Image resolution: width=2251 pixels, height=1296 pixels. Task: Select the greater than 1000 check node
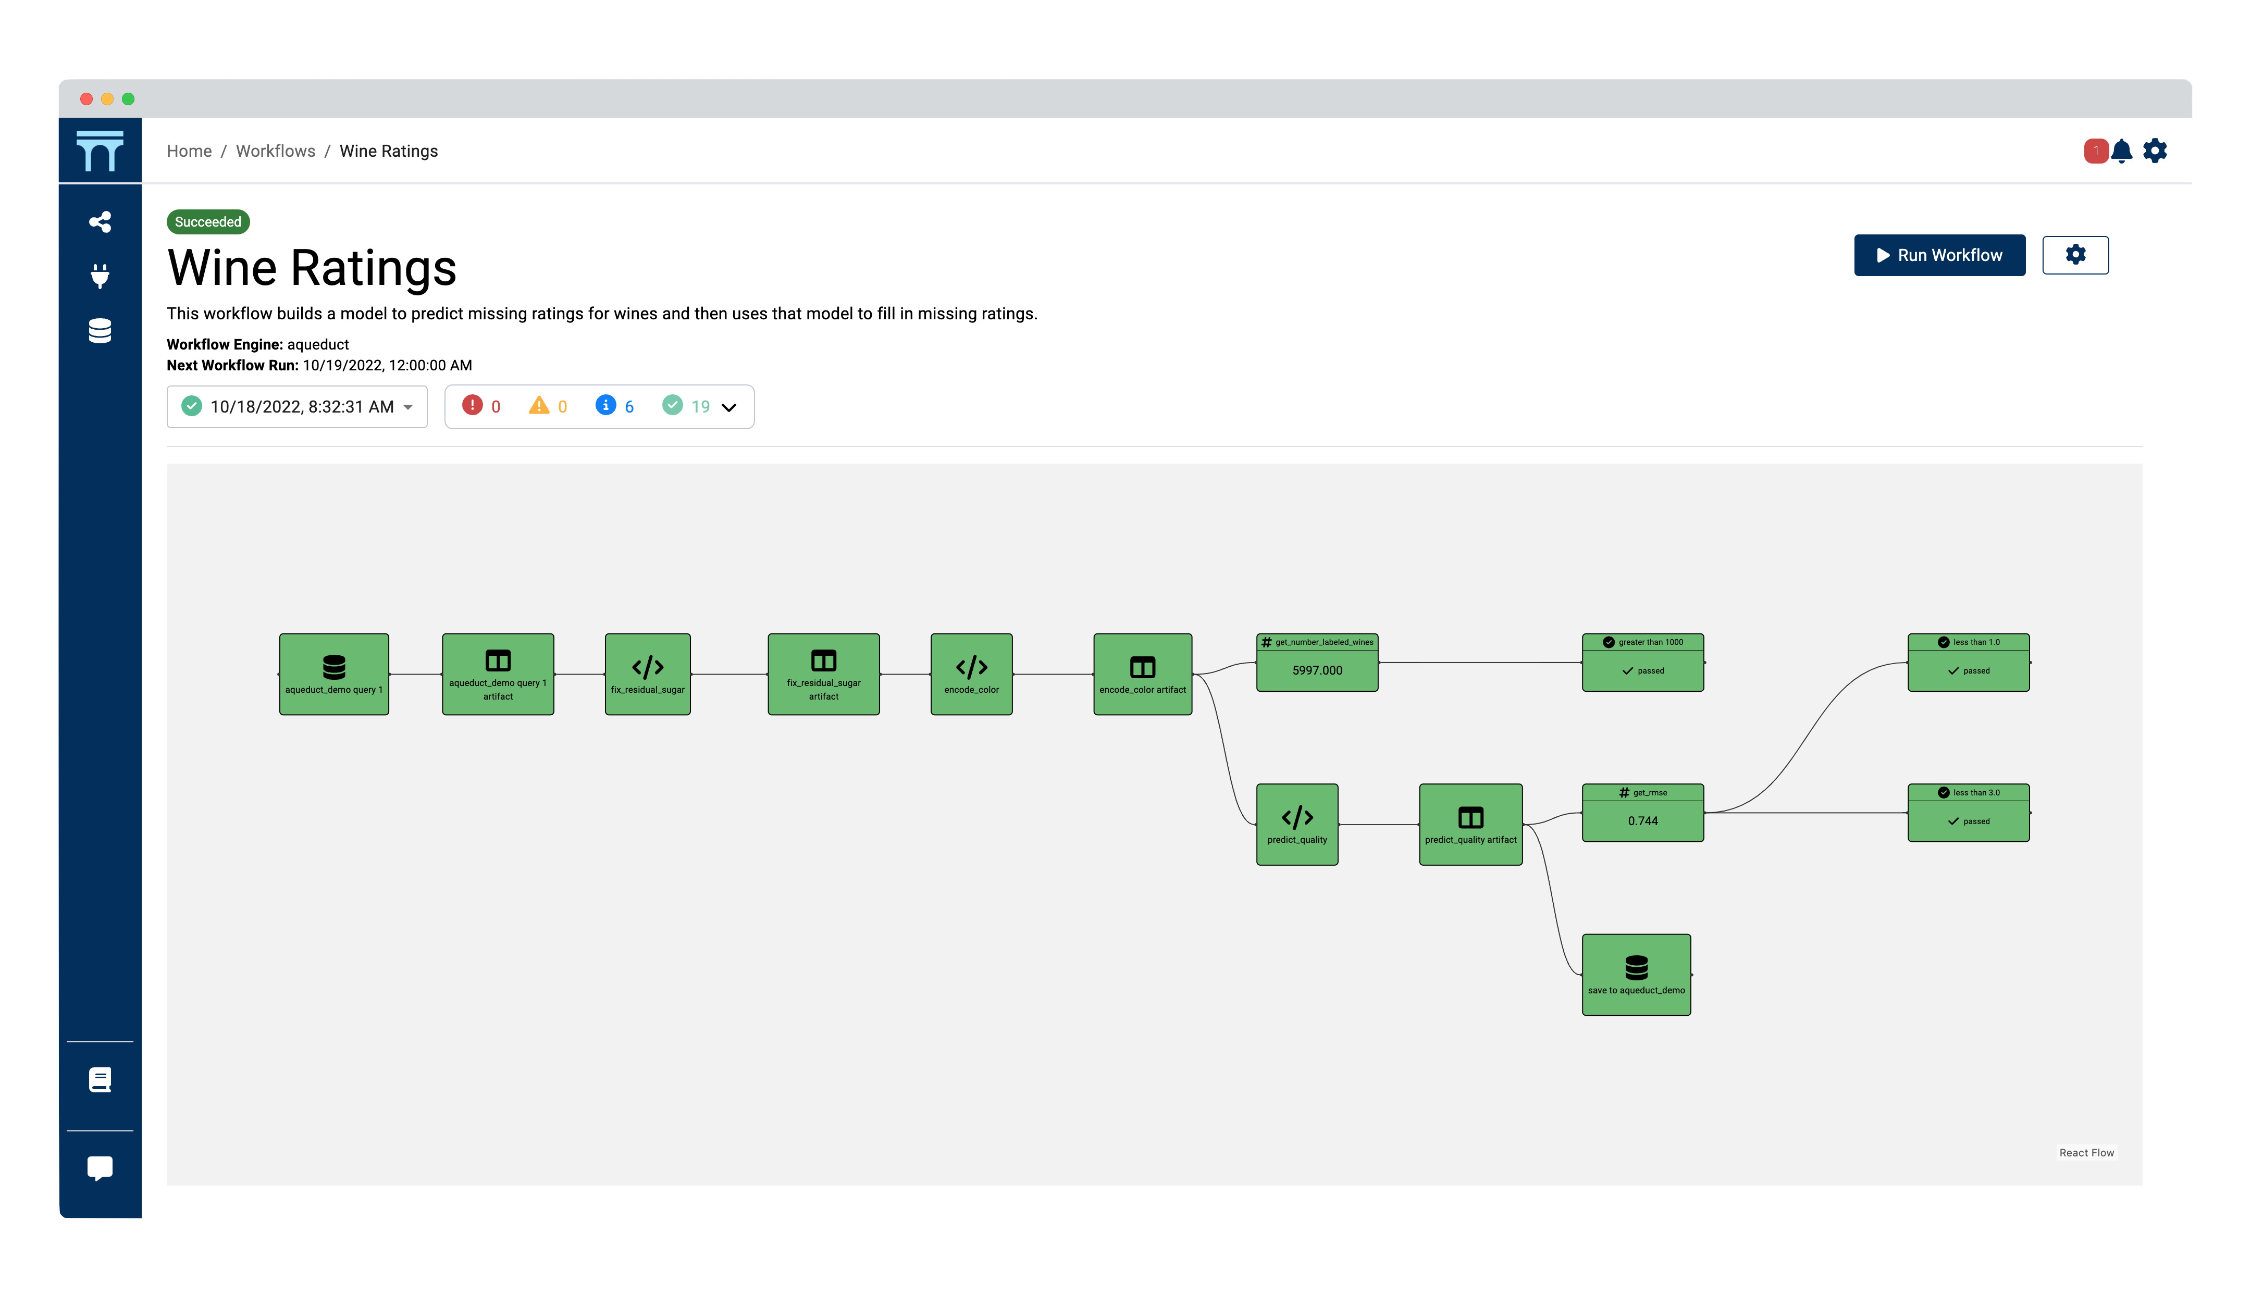point(1643,662)
